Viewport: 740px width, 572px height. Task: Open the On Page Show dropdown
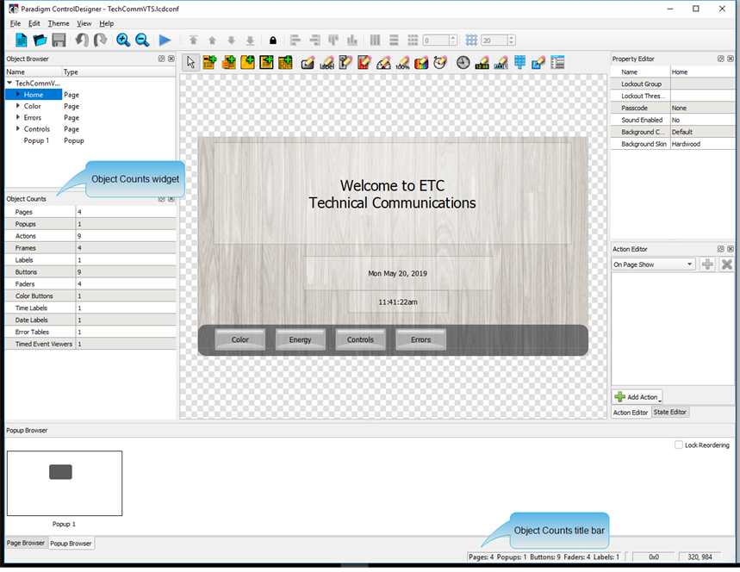[x=654, y=264]
